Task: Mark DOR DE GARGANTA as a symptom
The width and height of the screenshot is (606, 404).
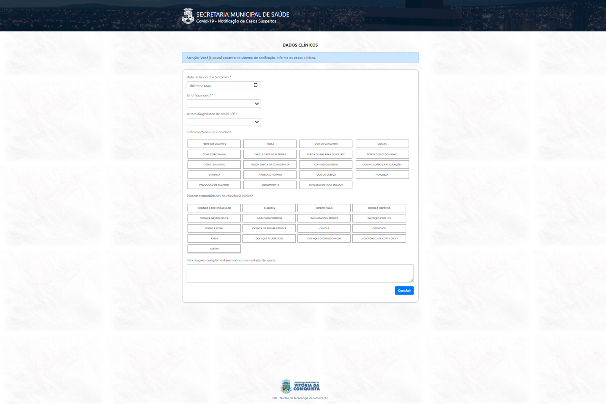Action: pyautogui.click(x=326, y=144)
